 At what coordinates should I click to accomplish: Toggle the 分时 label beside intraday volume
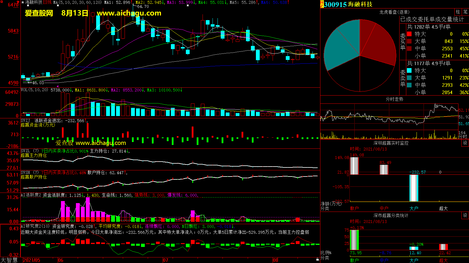coord(463,136)
